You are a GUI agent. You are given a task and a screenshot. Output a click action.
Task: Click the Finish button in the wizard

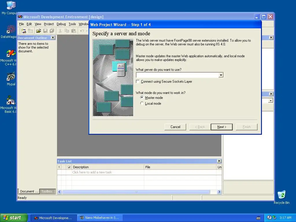247,127
